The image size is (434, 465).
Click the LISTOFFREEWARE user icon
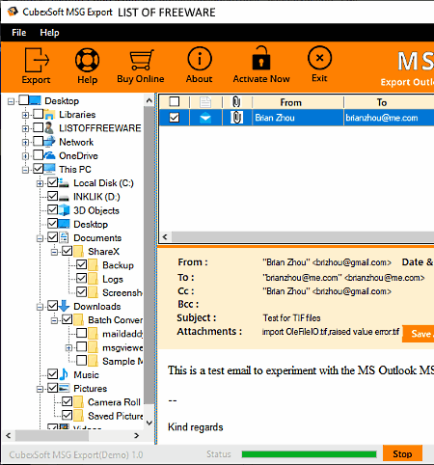tap(49, 128)
